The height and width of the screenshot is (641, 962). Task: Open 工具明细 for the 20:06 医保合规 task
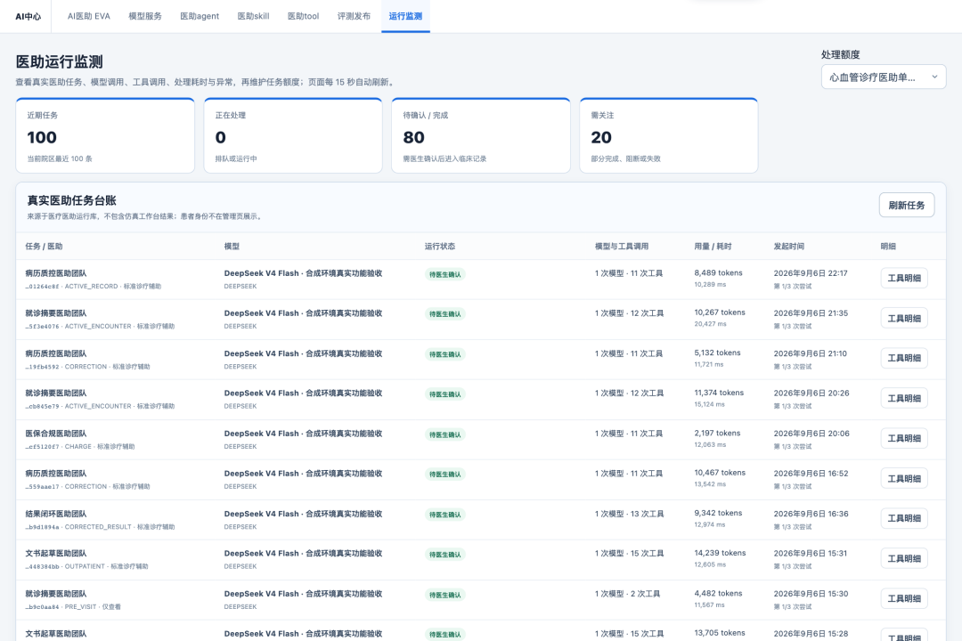pyautogui.click(x=904, y=439)
